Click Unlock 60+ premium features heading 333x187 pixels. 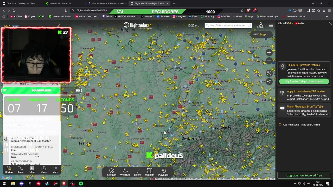[304, 65]
